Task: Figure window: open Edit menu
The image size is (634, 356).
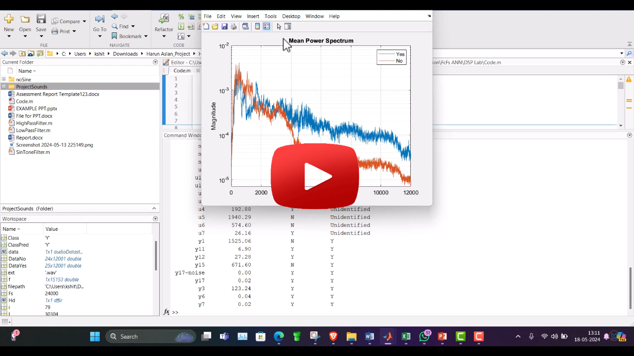Action: pyautogui.click(x=221, y=16)
